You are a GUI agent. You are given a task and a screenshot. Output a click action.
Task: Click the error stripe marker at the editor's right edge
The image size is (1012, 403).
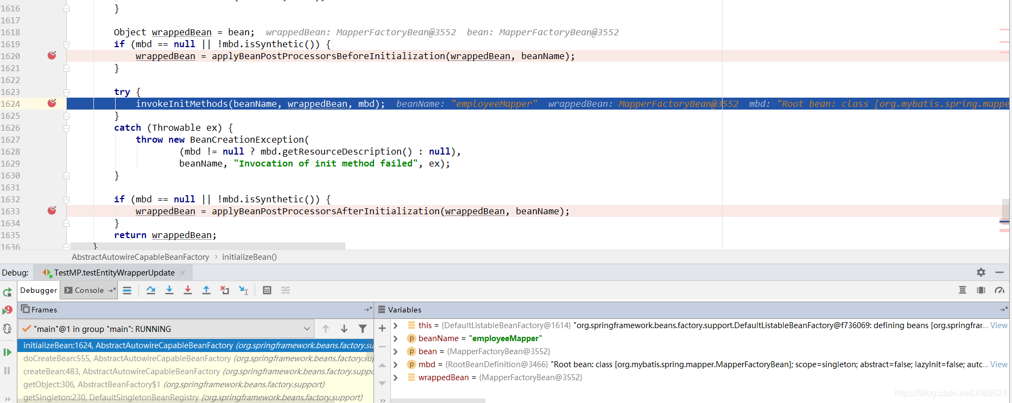[x=1004, y=221]
